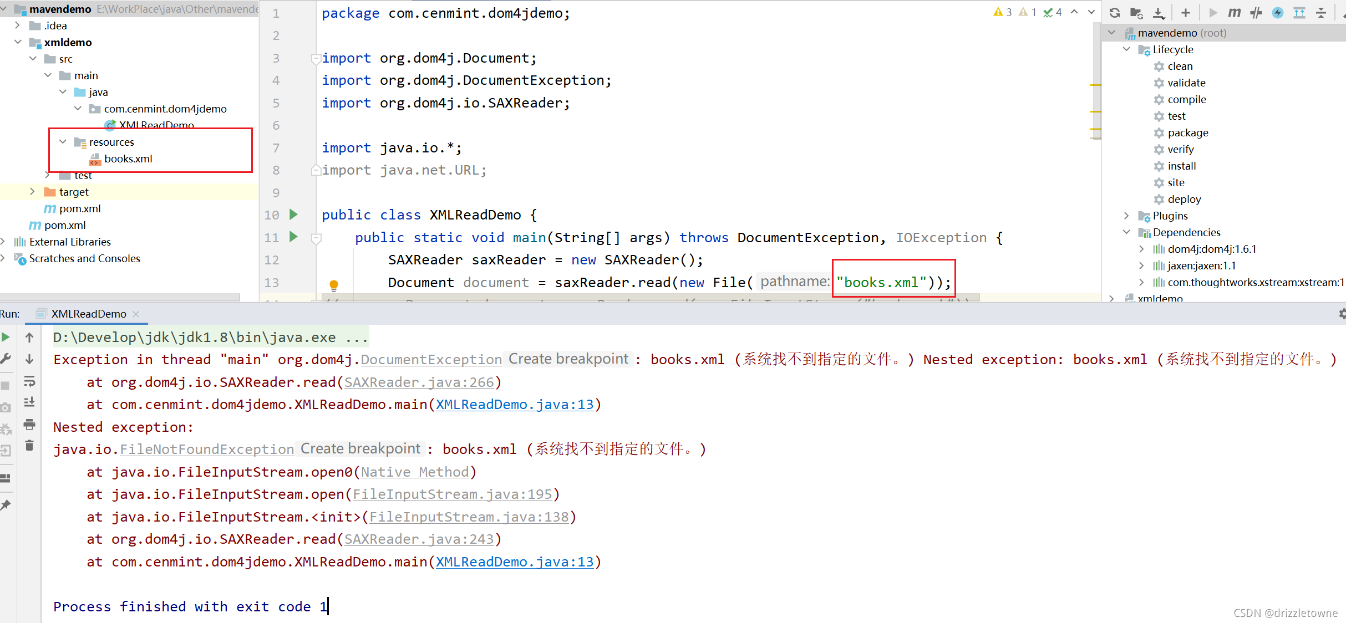Click lightbulb intention icon on line 13
1346x623 pixels.
click(x=334, y=285)
